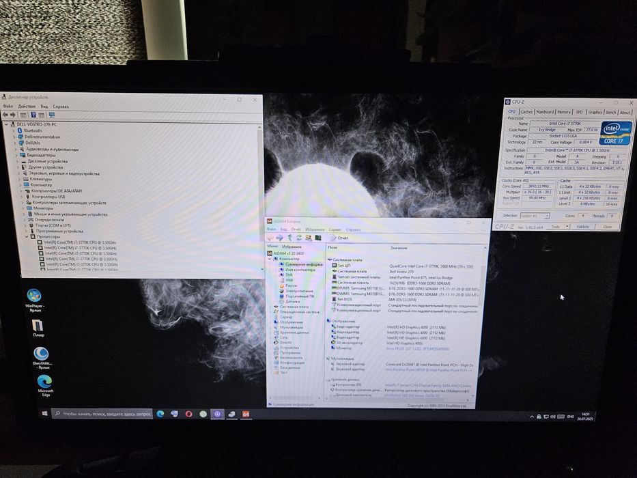This screenshot has width=637, height=478.
Task: Collapse DELL-VOSTRO-270-PC root node
Action: [x=6, y=124]
